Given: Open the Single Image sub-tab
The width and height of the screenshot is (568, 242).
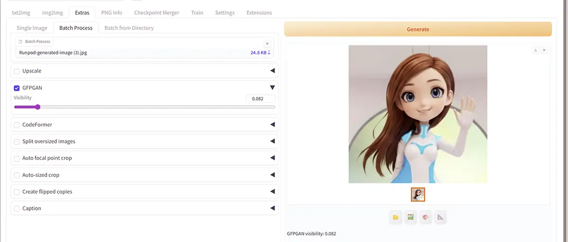Looking at the screenshot, I should [x=32, y=28].
